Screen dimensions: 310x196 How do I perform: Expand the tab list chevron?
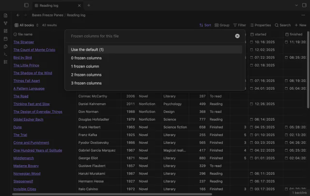[296, 5]
